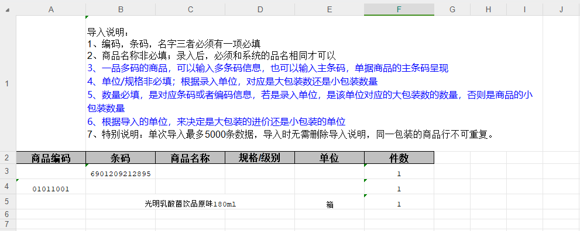Image resolution: width=580 pixels, height=231 pixels.
Task: Click the unit cell containing 箱
Action: 329,201
